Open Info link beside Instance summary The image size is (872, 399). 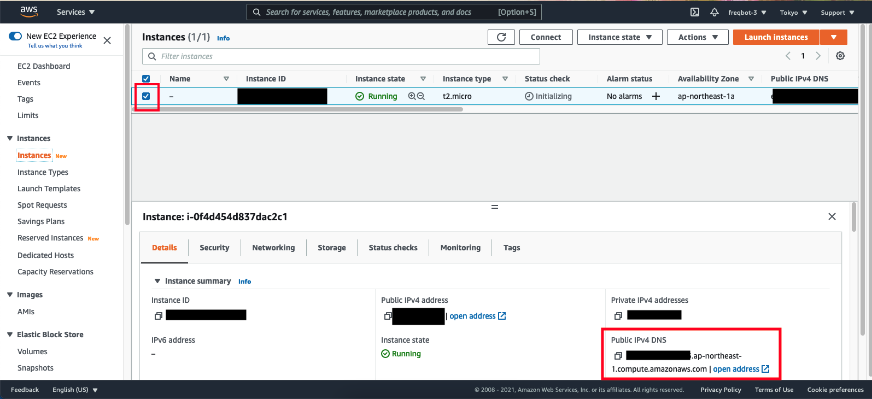tap(244, 281)
